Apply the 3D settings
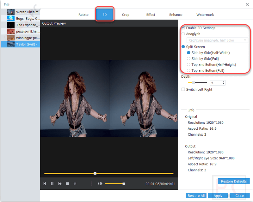253x202 pixels. [x=218, y=196]
